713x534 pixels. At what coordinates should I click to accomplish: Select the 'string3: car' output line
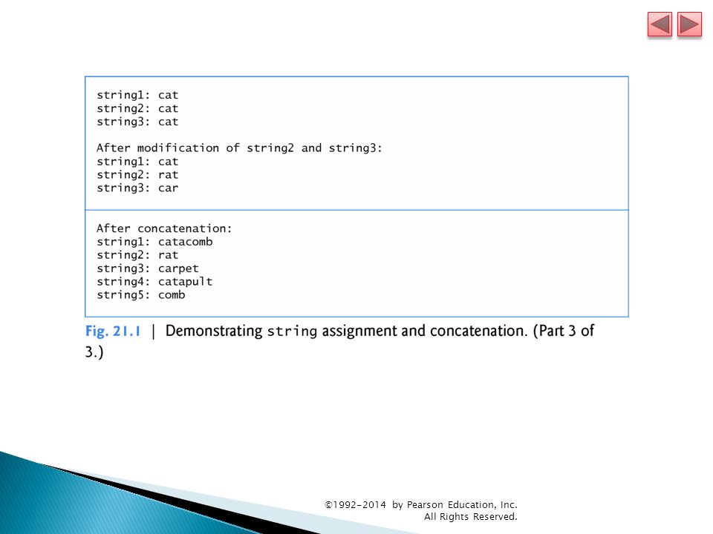137,188
